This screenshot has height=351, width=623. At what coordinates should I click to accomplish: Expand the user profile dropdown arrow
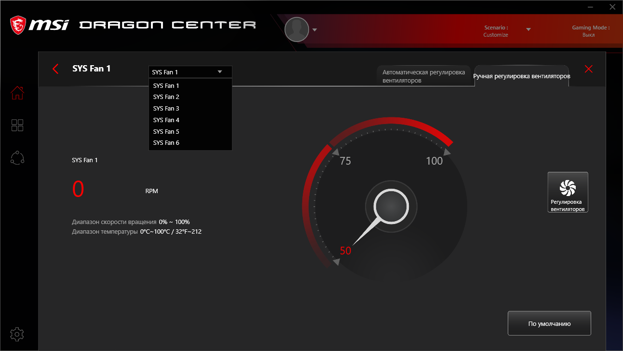point(315,30)
